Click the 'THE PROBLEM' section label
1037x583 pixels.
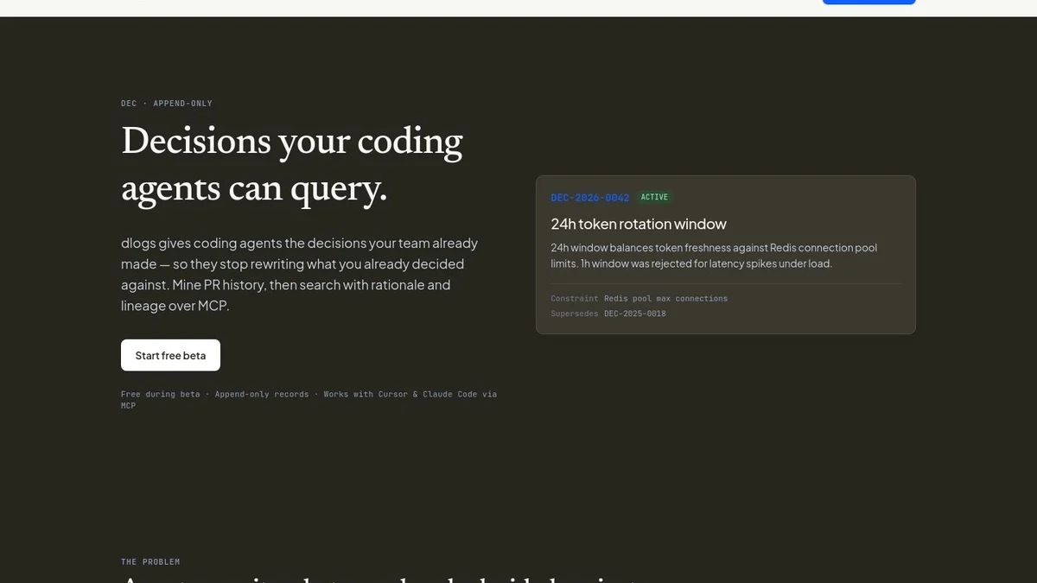[x=150, y=561]
